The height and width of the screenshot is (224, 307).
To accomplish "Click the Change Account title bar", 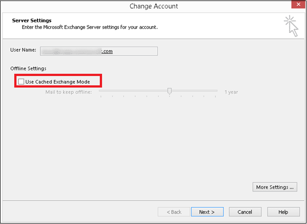I will coord(153,6).
